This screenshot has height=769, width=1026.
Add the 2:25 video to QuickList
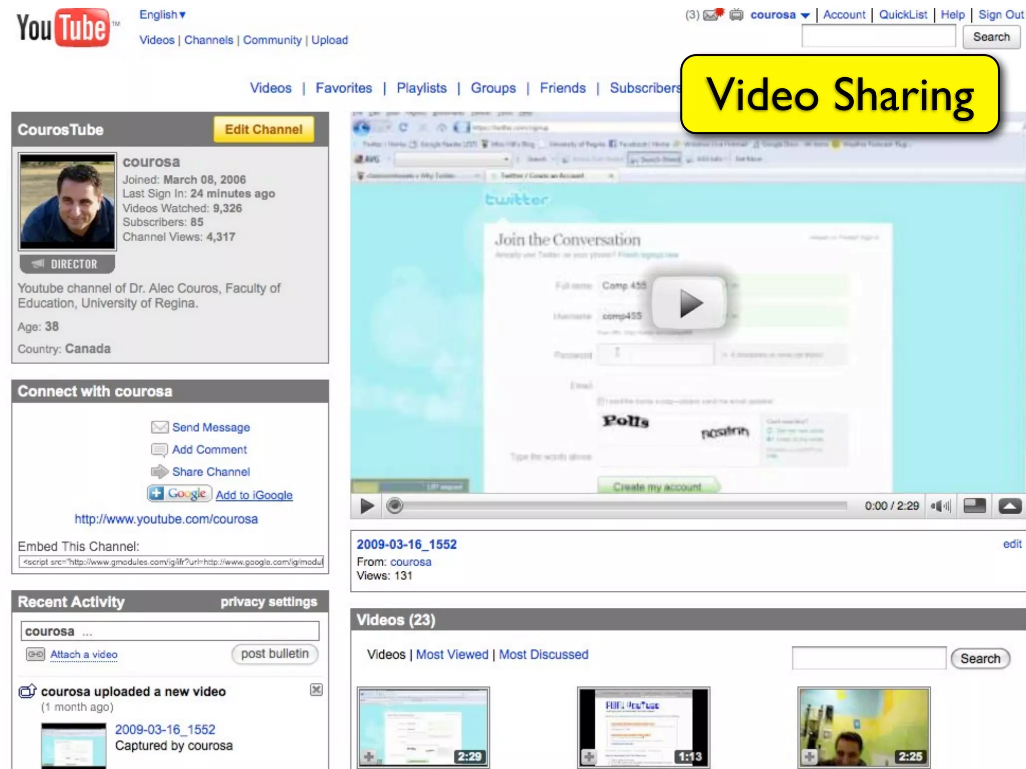point(810,756)
